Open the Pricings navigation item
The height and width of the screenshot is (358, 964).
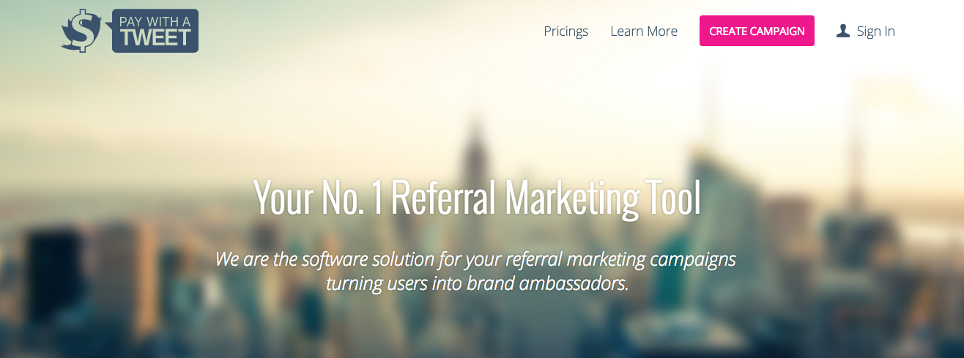[566, 31]
